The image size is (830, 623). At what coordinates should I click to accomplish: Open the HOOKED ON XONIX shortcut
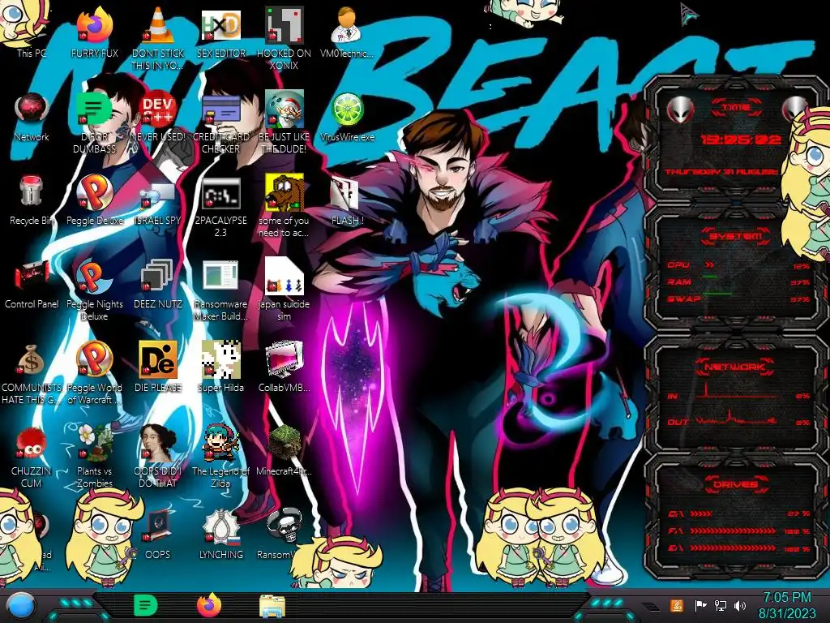click(x=284, y=38)
